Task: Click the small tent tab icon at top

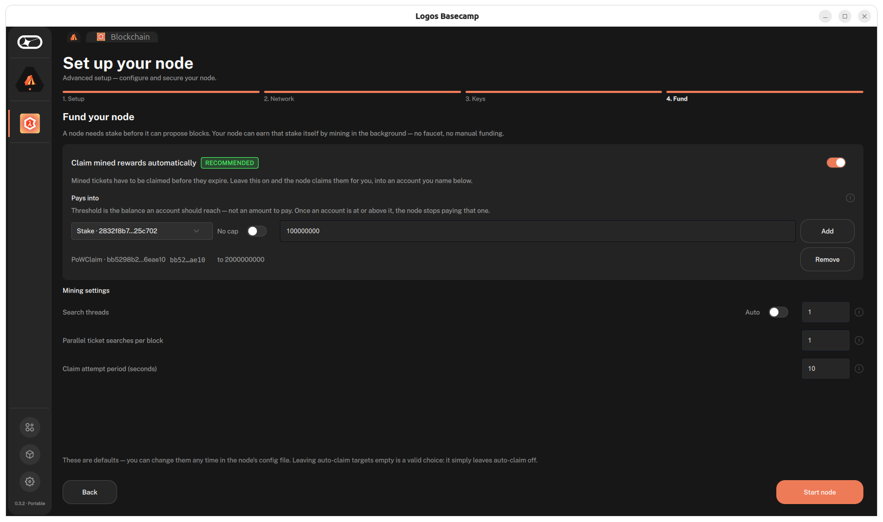Action: 74,37
